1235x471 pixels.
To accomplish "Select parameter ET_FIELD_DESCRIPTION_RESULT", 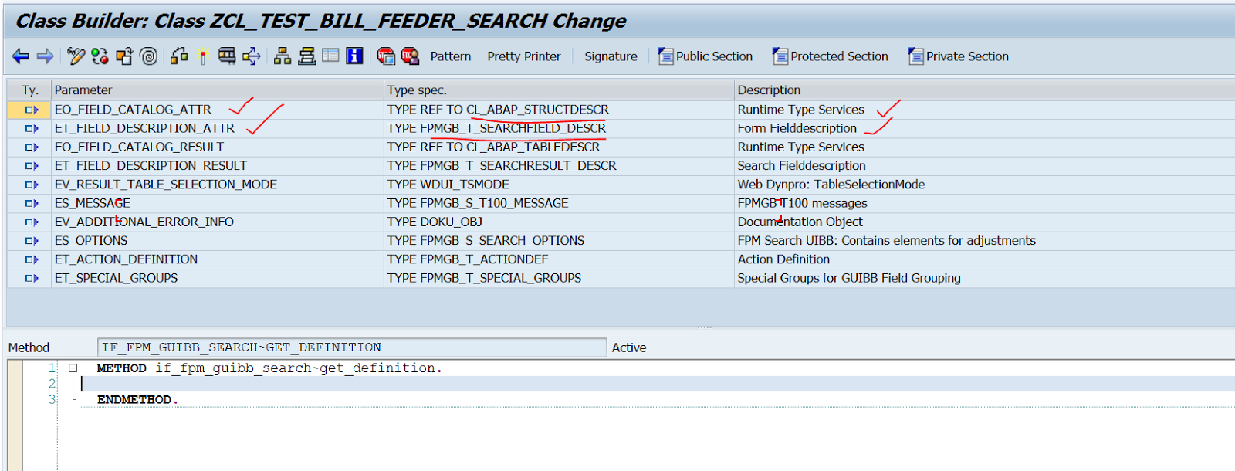I will pyautogui.click(x=151, y=165).
